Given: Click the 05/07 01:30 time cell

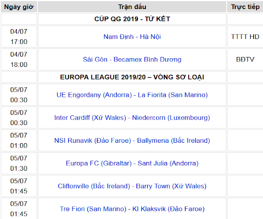Looking at the screenshot, I should click(19, 163).
